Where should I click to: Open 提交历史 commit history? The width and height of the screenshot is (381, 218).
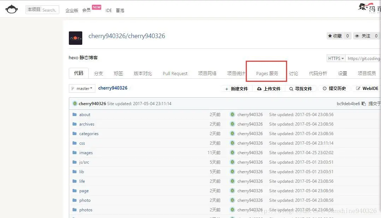coord(334,89)
